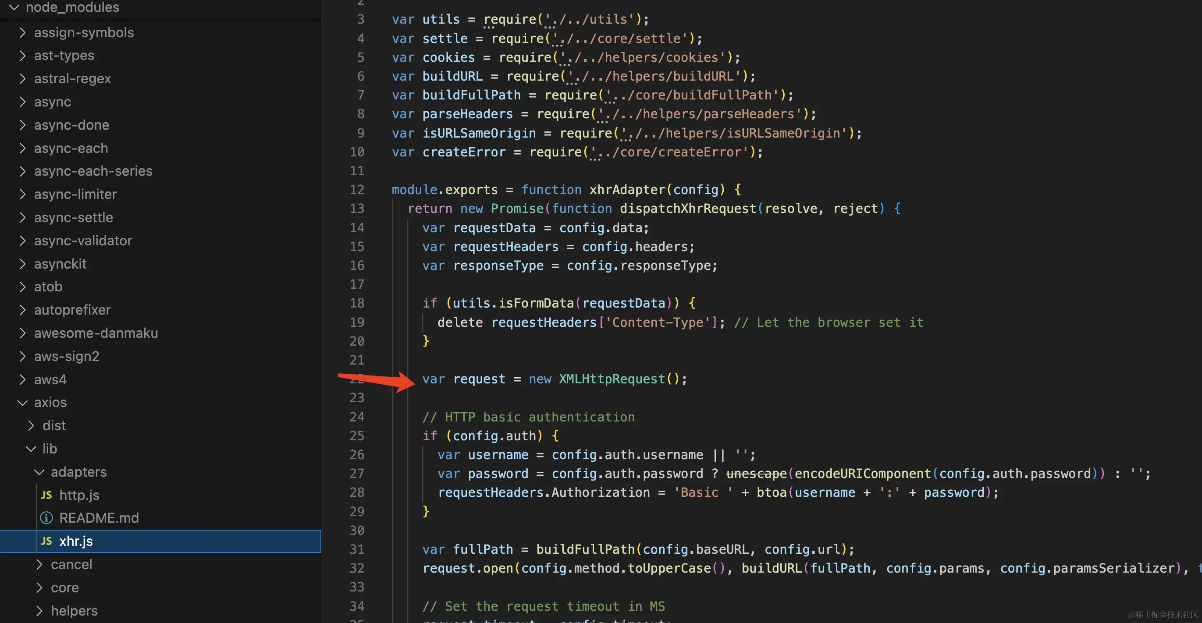Screen dimensions: 1202x623
Task: Click line number 12 in the gutter
Action: 357,190
